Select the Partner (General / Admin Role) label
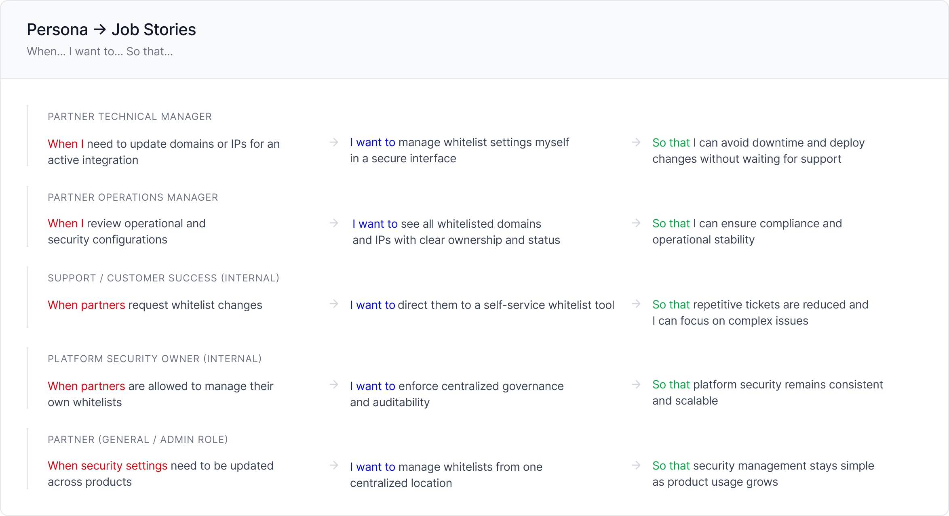949x516 pixels. point(138,440)
